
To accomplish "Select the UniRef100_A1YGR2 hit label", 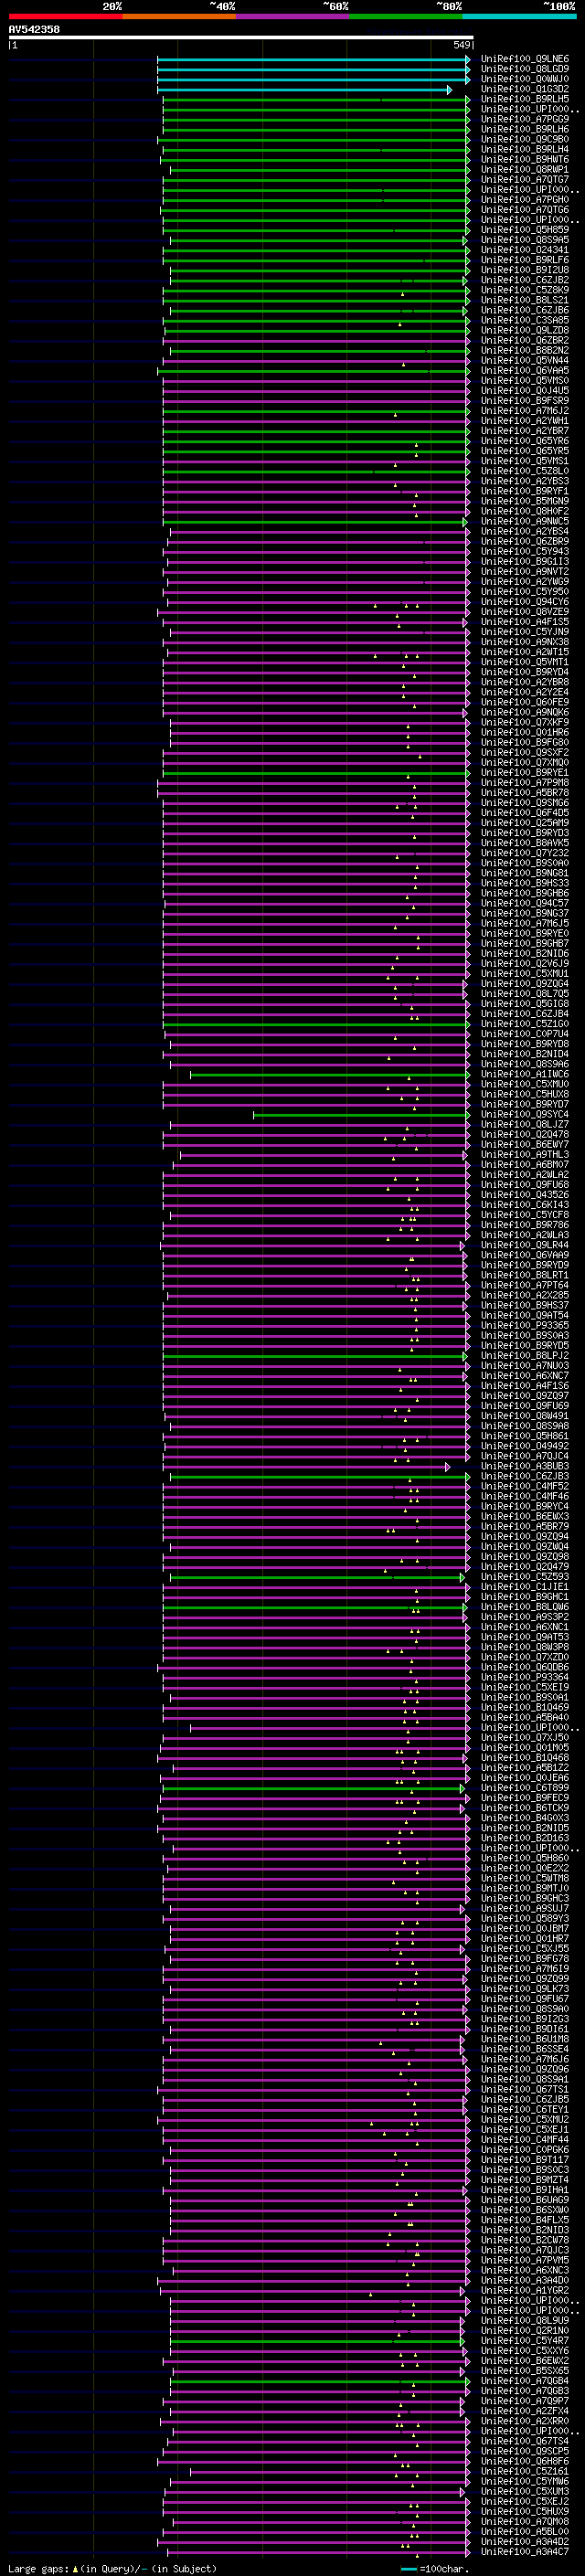I will [525, 2290].
